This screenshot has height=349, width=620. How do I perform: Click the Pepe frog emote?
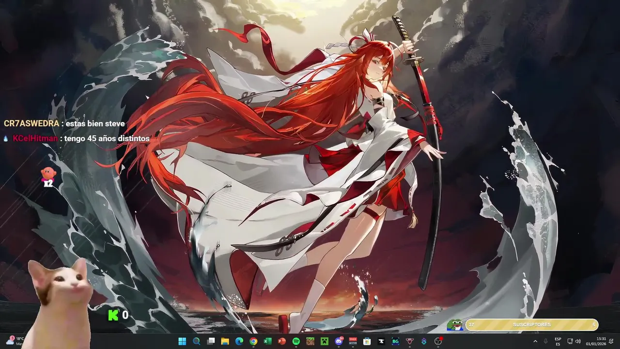click(455, 324)
